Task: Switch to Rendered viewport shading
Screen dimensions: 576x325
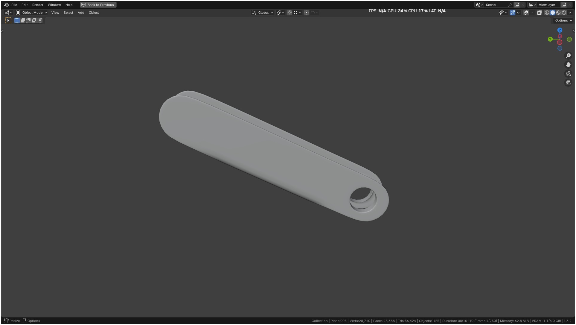Action: pyautogui.click(x=564, y=13)
